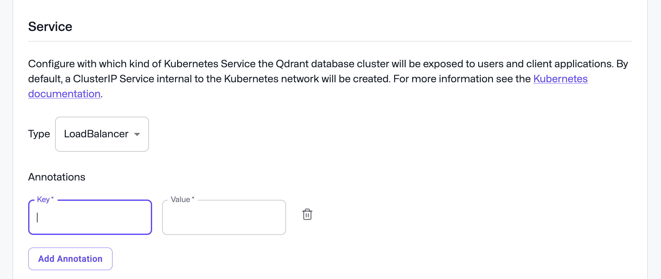Screen dimensions: 661x279
Task: Add a new annotation key-value pair
Action: click(x=70, y=259)
